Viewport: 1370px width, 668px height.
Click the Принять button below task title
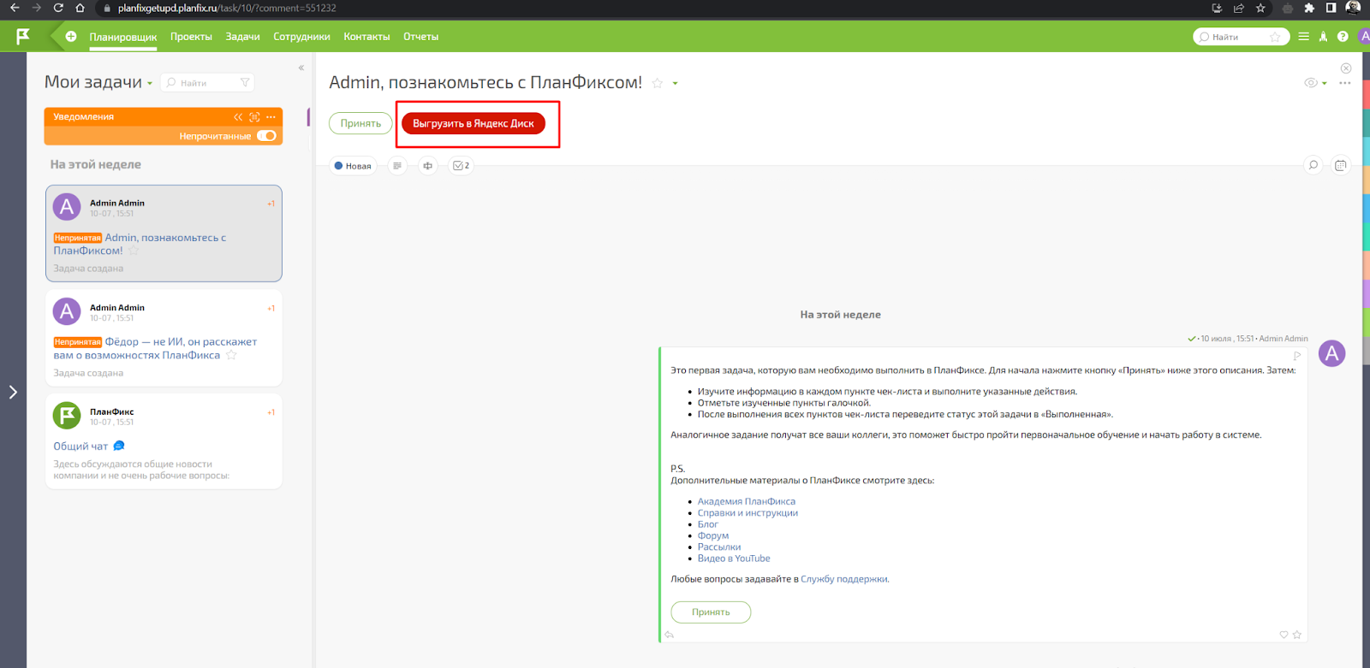[360, 123]
